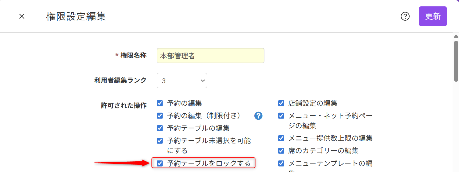Toggle メニューテンプレートの編集 checkbox
459x172 pixels.
point(281,163)
